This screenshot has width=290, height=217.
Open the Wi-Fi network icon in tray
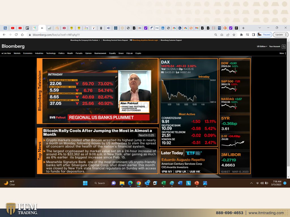[x=257, y=183]
